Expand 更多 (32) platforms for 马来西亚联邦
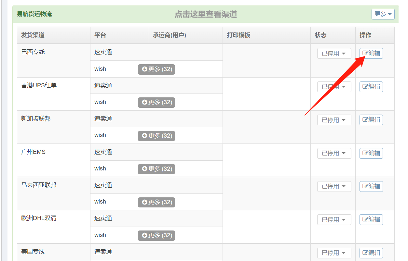This screenshot has width=408, height=261. pos(156,202)
